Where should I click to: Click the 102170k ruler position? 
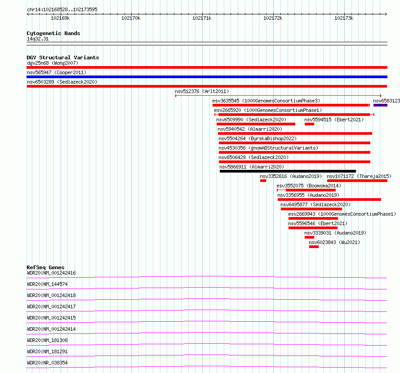tap(131, 18)
